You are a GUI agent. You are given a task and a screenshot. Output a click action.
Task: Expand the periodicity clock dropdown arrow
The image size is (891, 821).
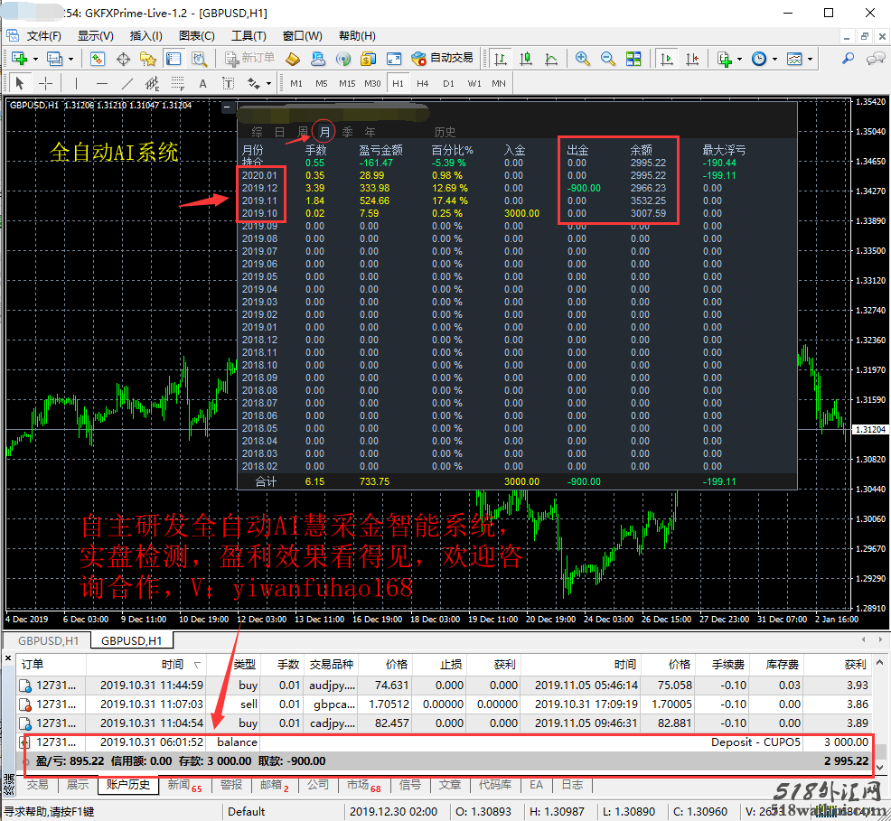pos(774,60)
